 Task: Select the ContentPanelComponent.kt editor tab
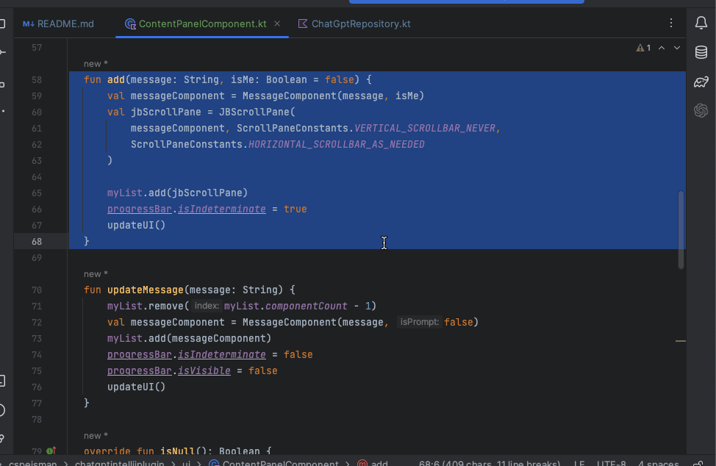202,24
